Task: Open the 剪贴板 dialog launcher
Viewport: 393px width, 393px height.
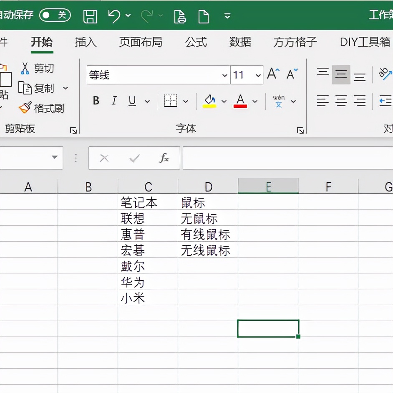Action: click(73, 130)
